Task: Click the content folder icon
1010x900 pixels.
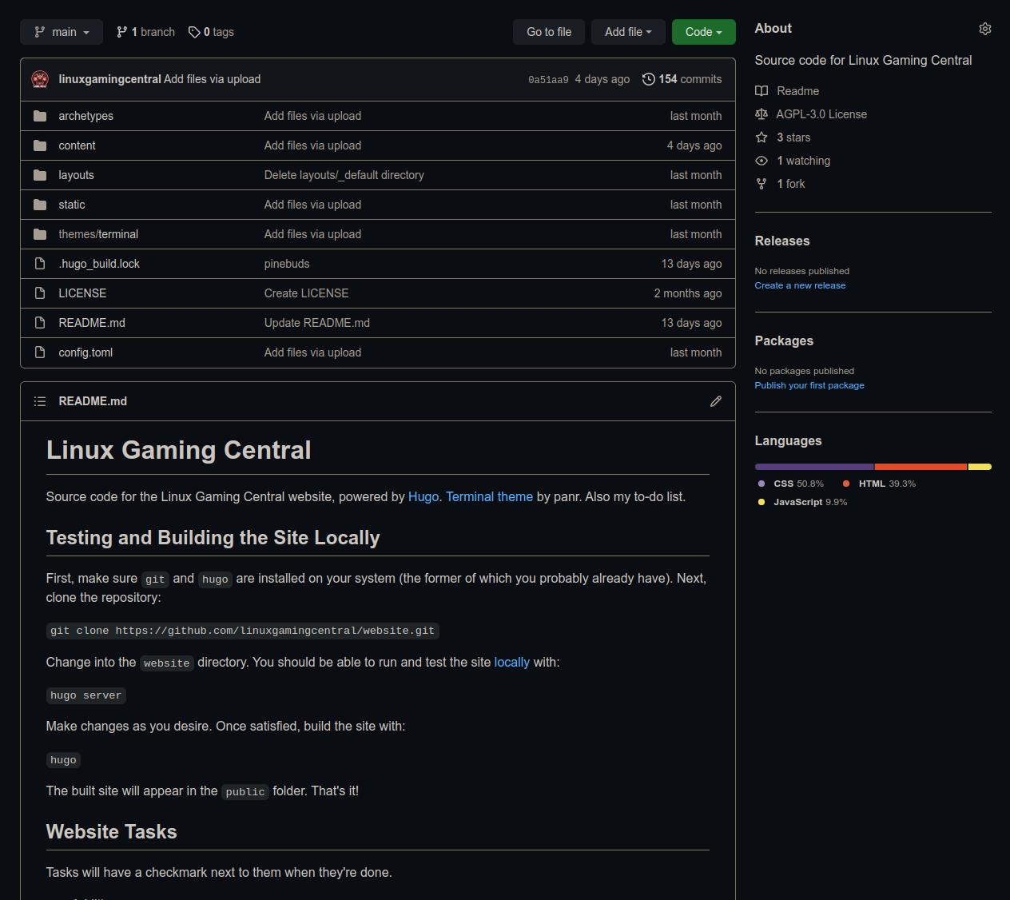Action: coord(40,145)
